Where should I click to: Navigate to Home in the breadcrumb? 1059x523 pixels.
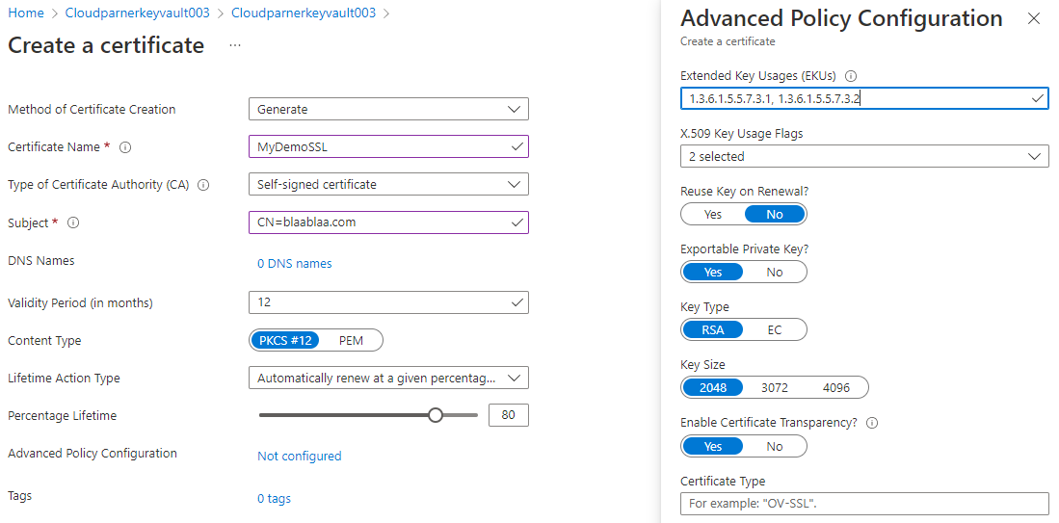[x=26, y=13]
